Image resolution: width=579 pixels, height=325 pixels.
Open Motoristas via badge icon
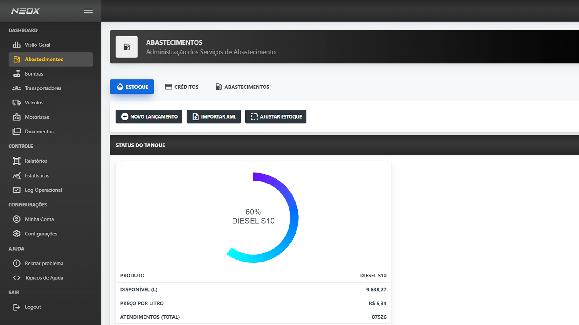(17, 117)
